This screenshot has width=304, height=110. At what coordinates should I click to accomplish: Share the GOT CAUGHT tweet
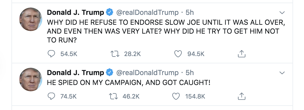click(242, 96)
